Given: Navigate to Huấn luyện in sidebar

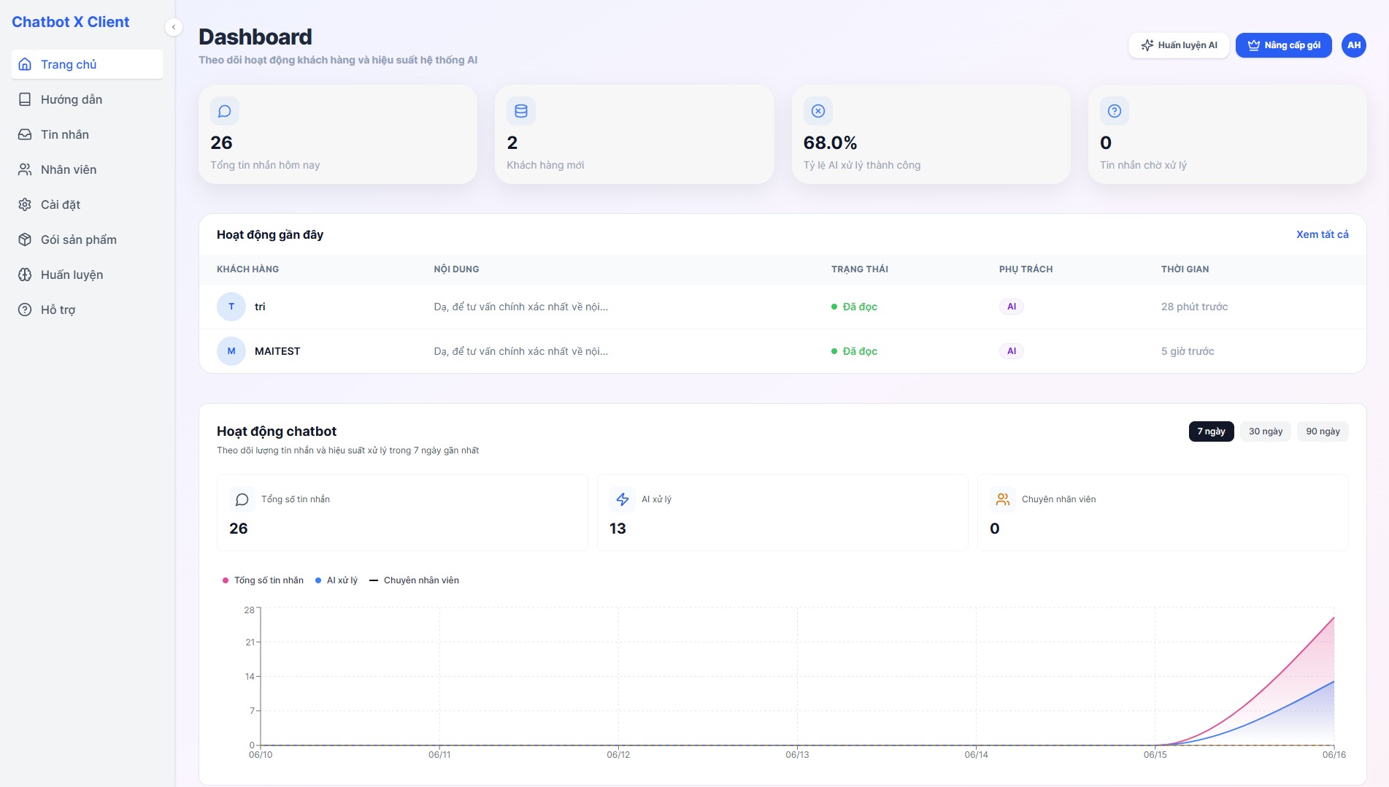Looking at the screenshot, I should [x=87, y=275].
